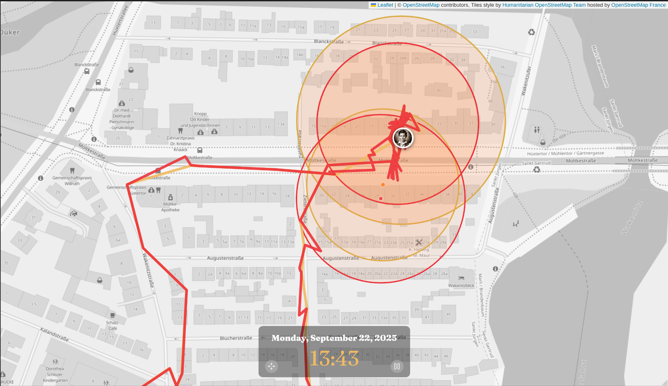Screen dimensions: 668x386
Task: Click the four-arrow move icon
Action: [x=271, y=366]
